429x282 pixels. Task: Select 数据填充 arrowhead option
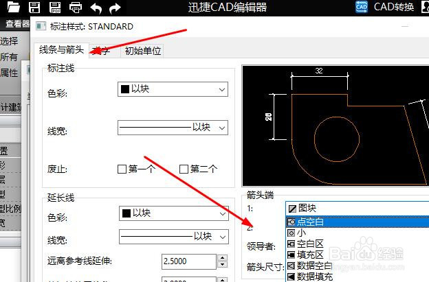tap(357, 277)
